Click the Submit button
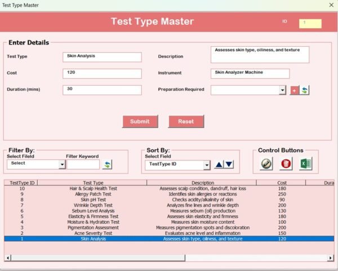Image resolution: width=338 pixels, height=271 pixels. point(140,121)
